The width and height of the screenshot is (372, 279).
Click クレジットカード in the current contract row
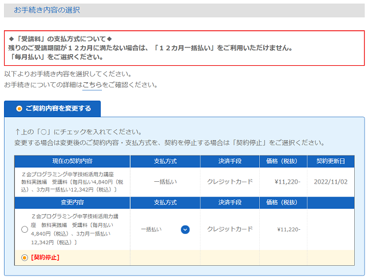coord(230,182)
